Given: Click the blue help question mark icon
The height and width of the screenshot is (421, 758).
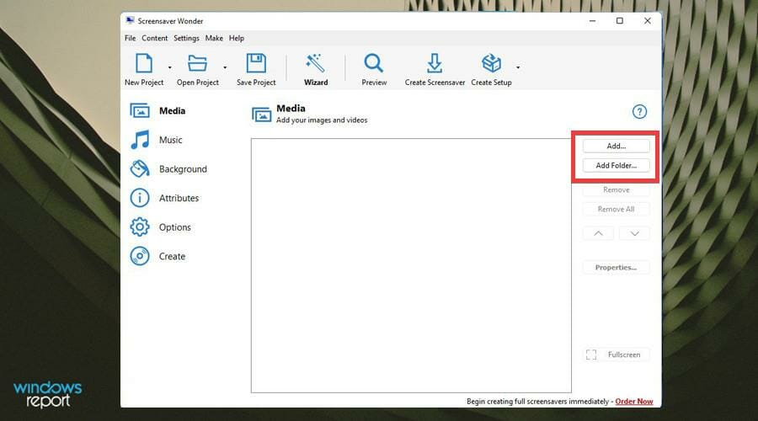Looking at the screenshot, I should pos(639,112).
